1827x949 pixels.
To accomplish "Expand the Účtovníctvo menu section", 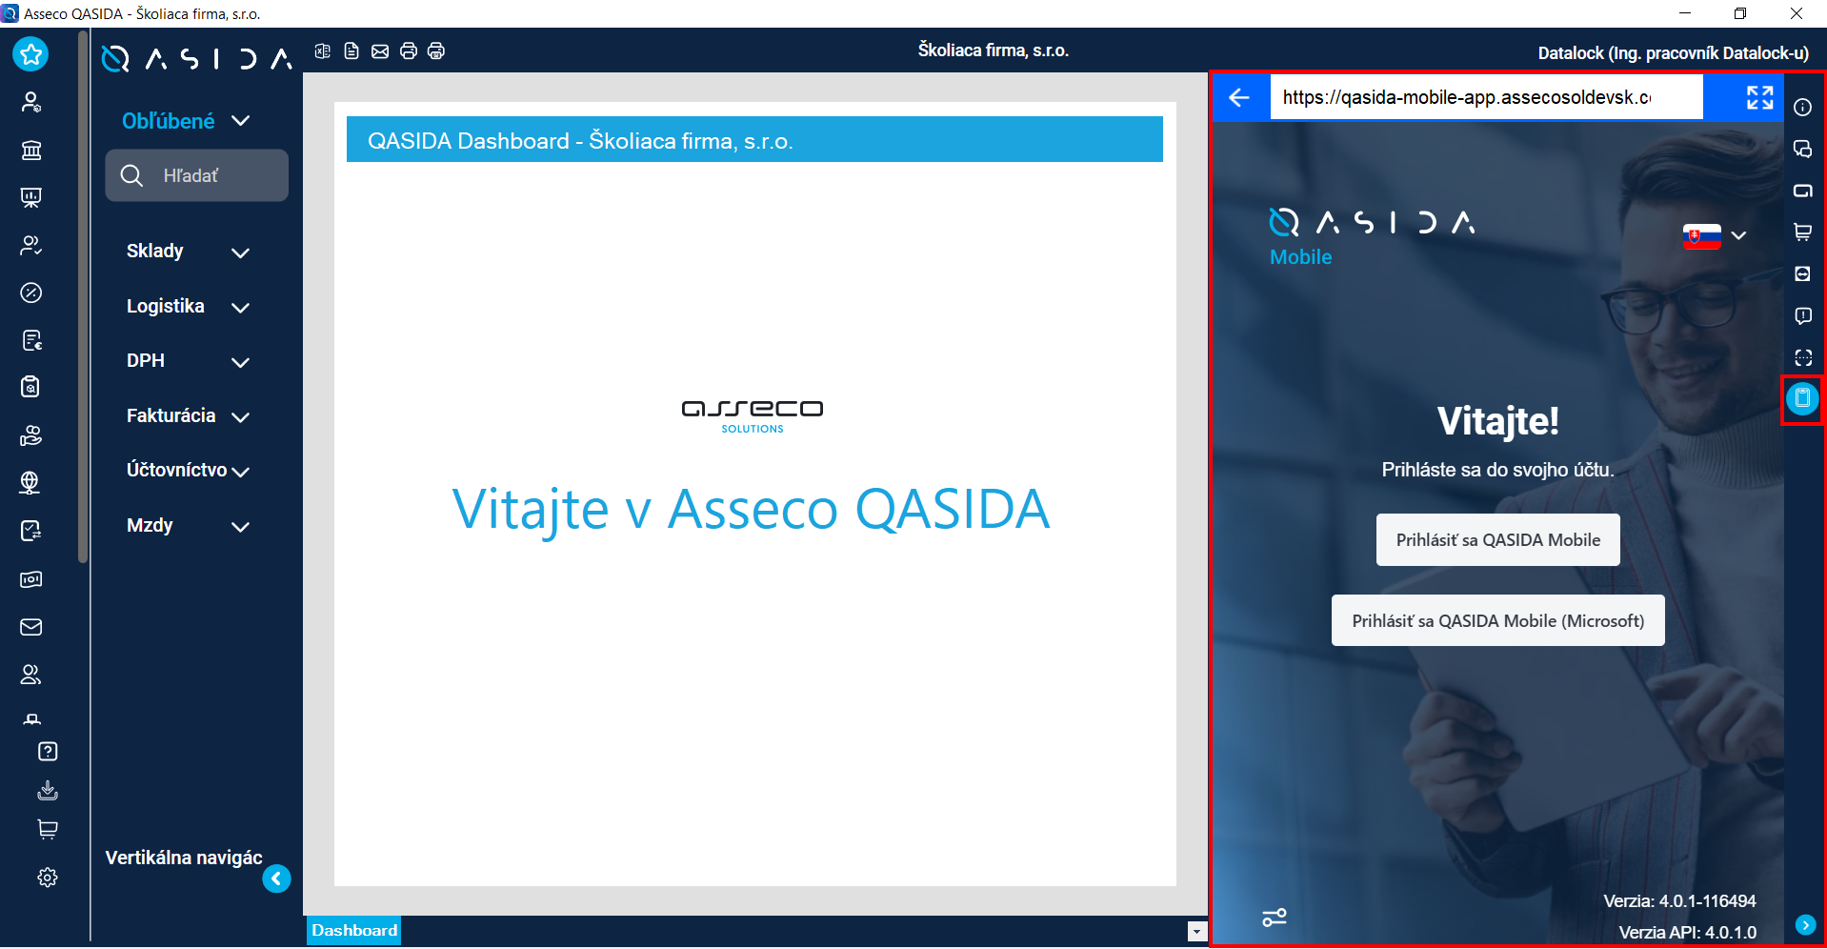I will pyautogui.click(x=188, y=471).
